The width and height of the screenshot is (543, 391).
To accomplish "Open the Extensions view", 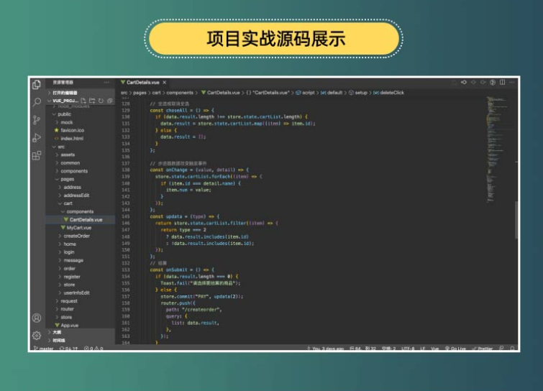I will pos(37,155).
